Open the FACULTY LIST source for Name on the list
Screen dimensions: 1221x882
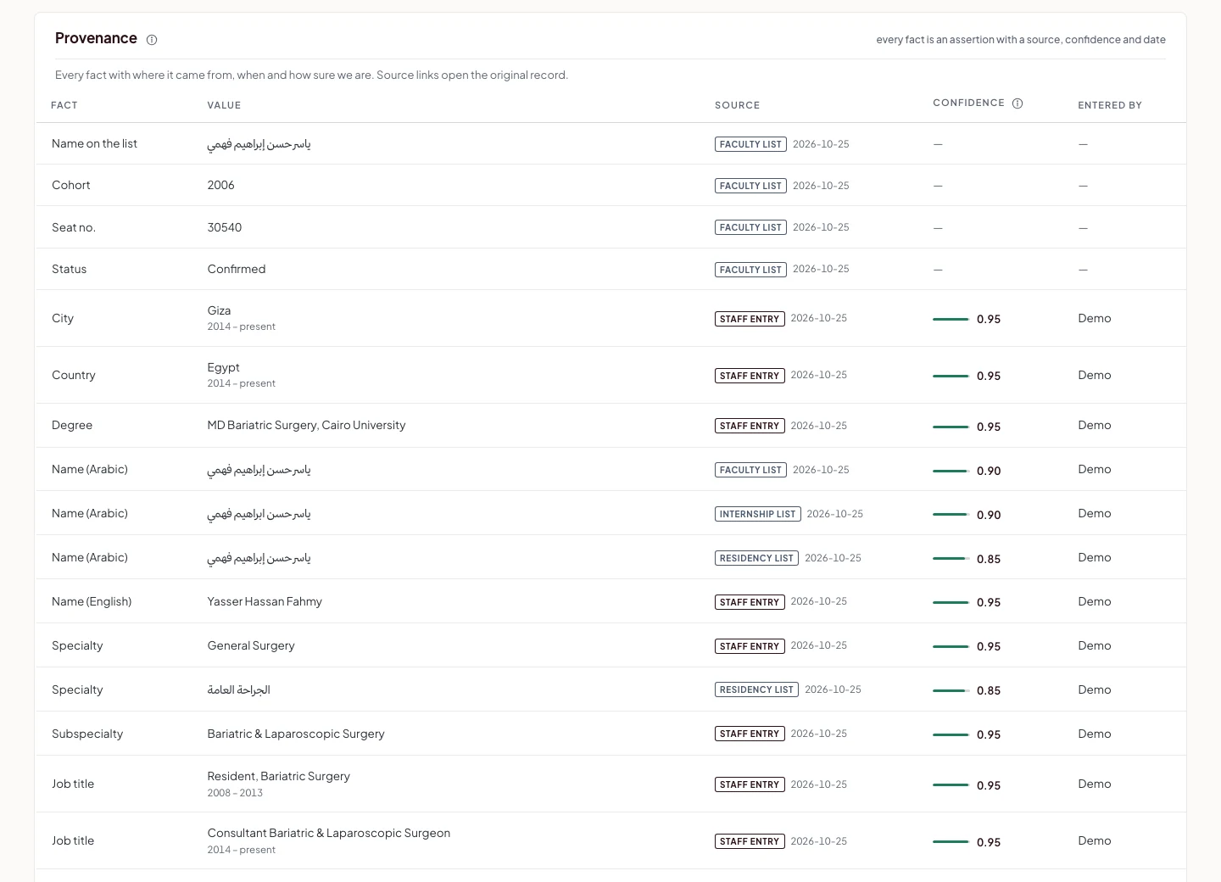750,144
